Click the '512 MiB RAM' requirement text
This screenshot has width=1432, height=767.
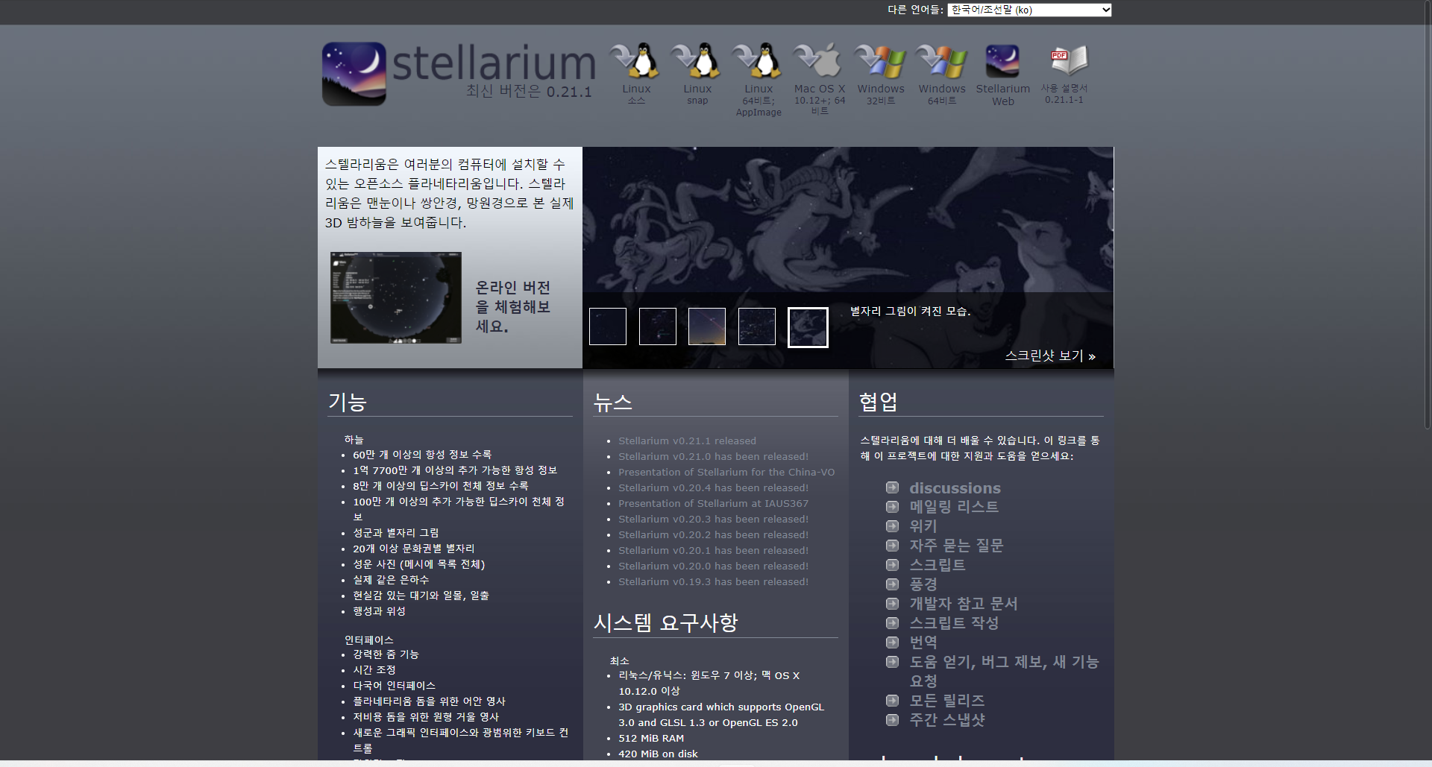[x=651, y=738]
